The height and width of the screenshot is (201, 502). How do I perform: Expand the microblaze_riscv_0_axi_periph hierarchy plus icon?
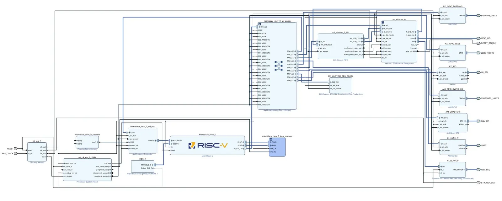[x=259, y=24]
